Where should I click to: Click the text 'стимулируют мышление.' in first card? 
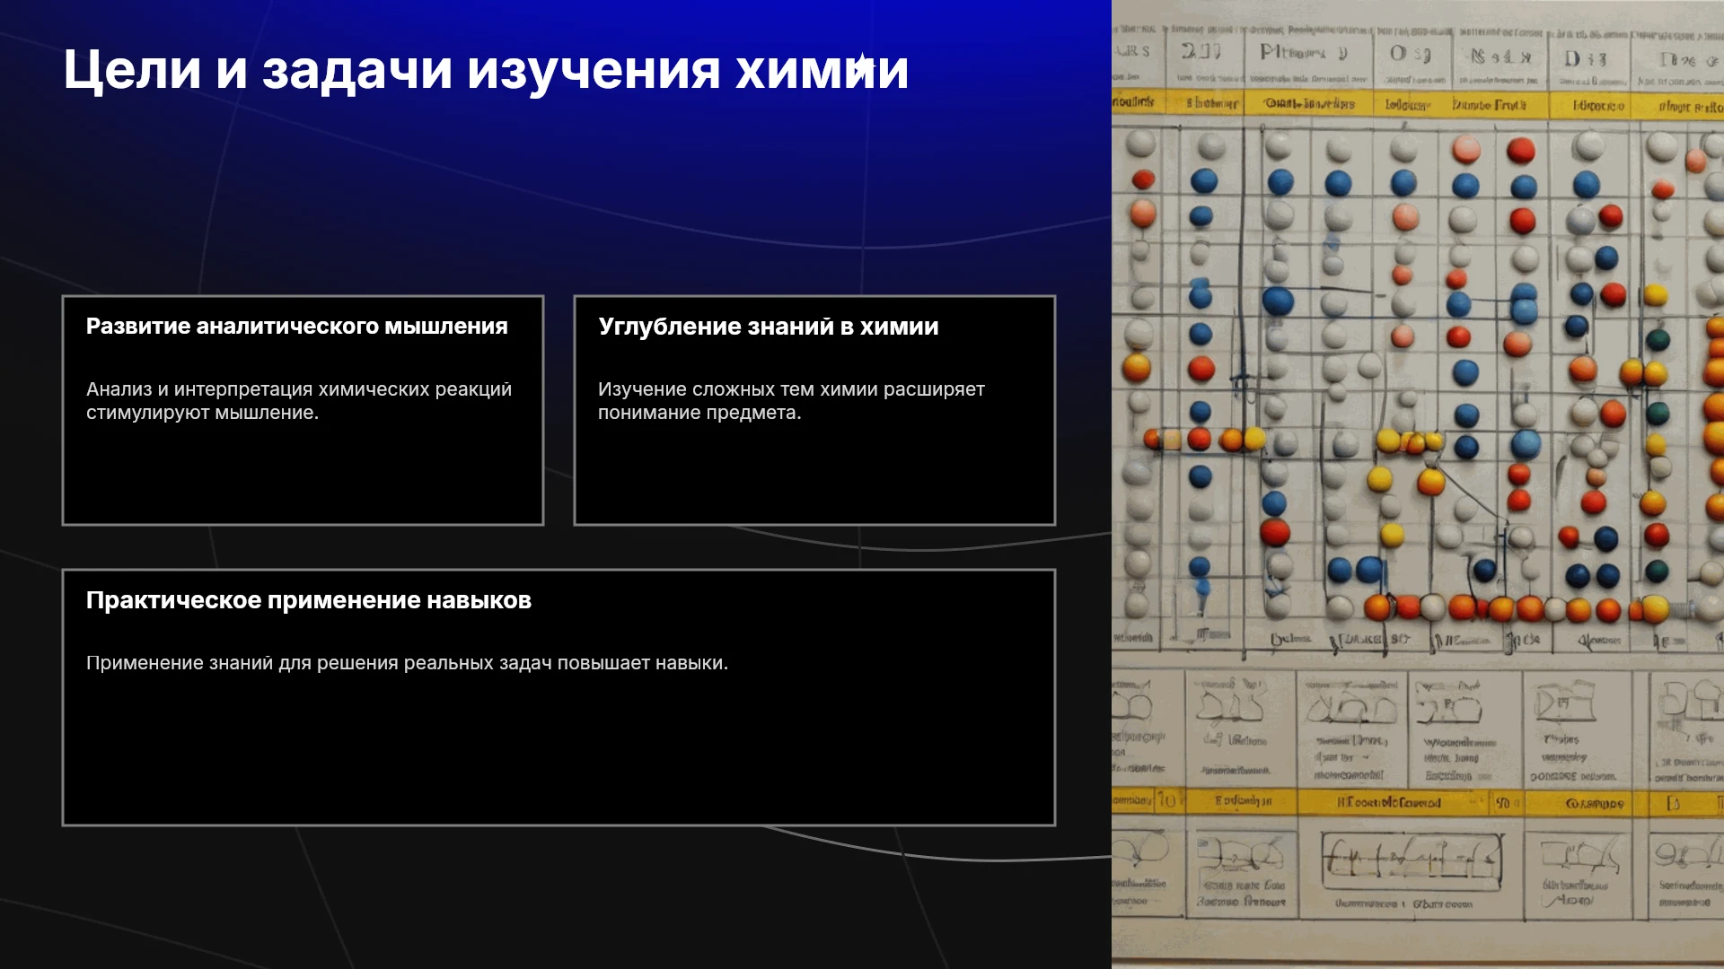pos(202,413)
